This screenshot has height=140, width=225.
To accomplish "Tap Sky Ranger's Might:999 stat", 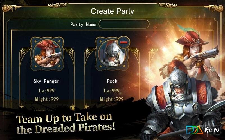I will click(x=47, y=99).
